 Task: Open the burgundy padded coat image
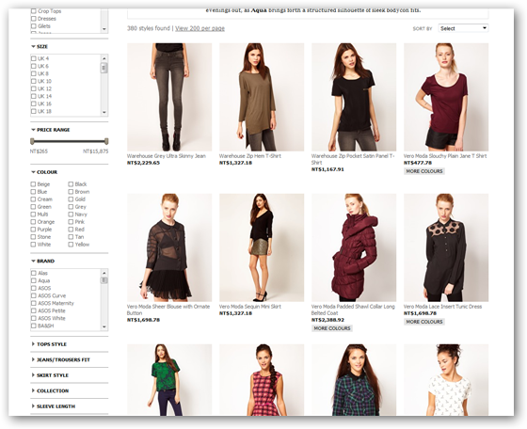point(354,247)
